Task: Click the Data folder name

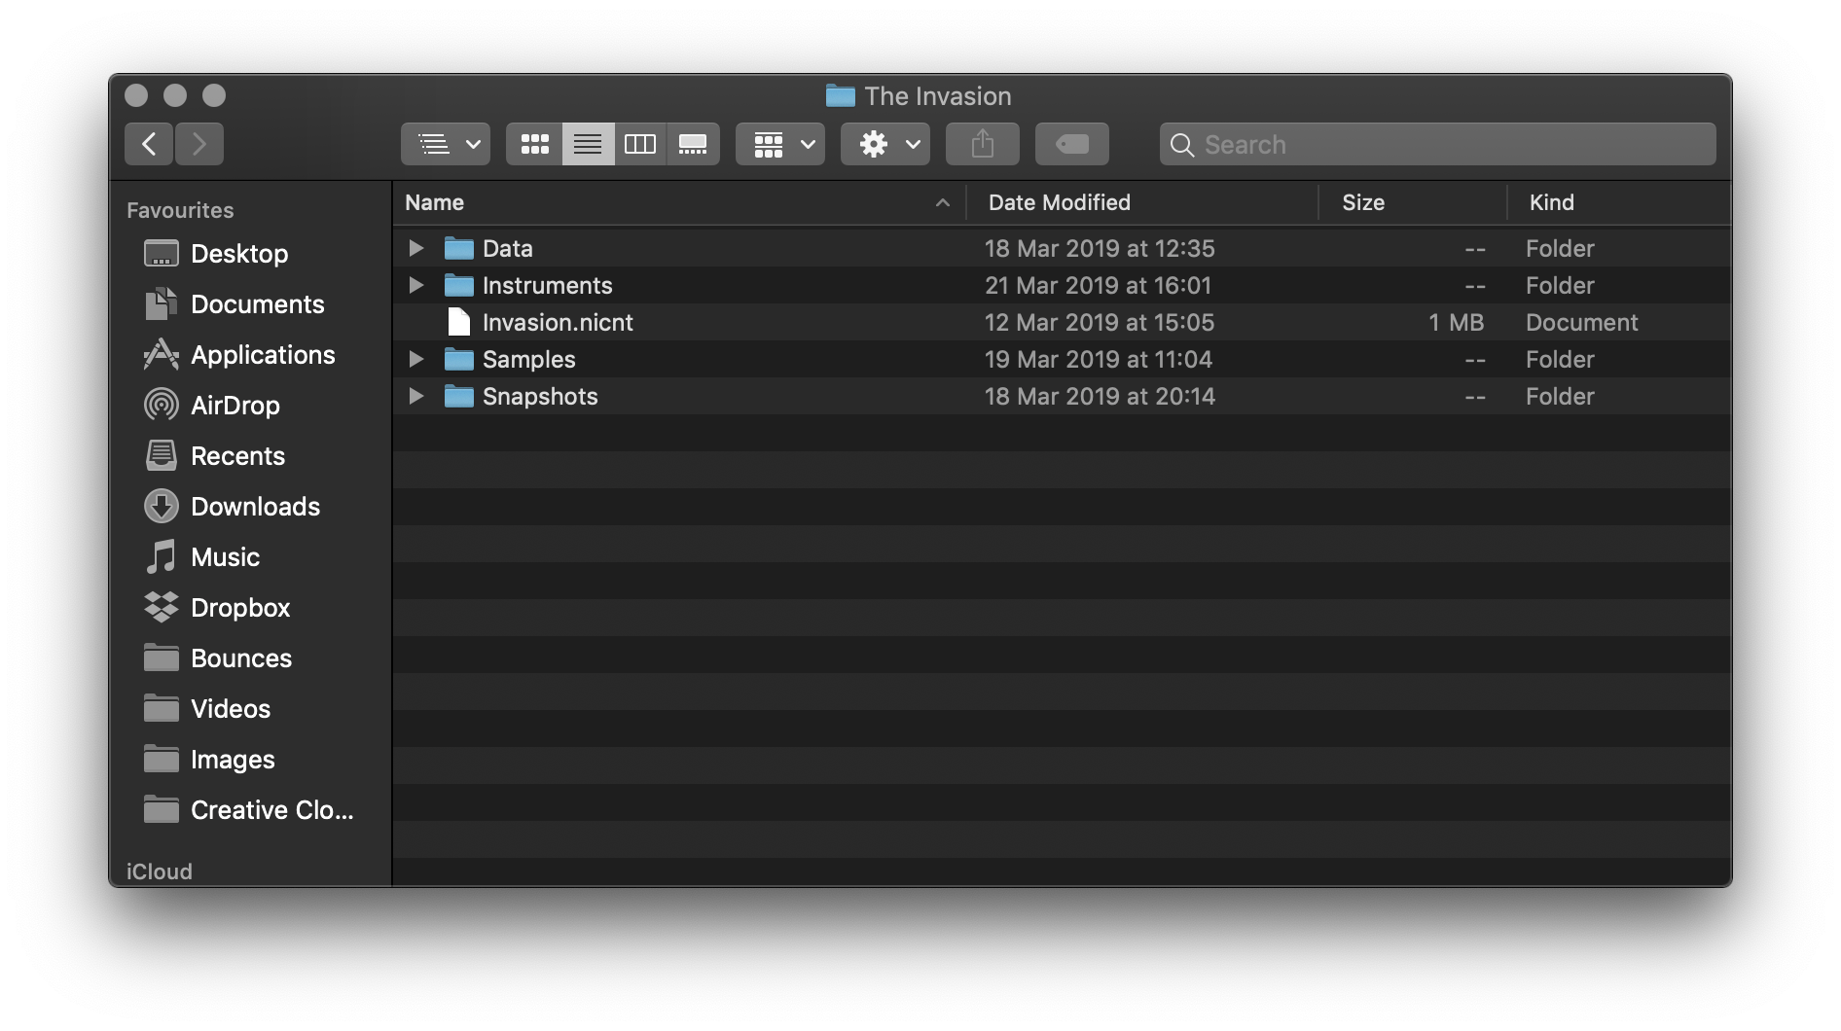Action: (507, 248)
